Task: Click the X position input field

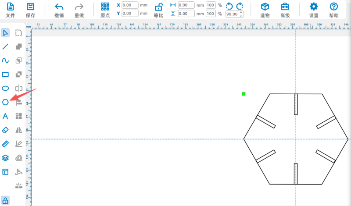Action: pyautogui.click(x=130, y=5)
